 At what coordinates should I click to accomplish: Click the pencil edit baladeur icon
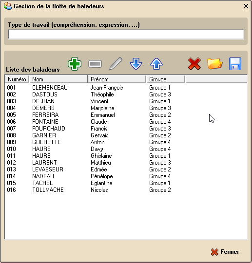(x=116, y=64)
